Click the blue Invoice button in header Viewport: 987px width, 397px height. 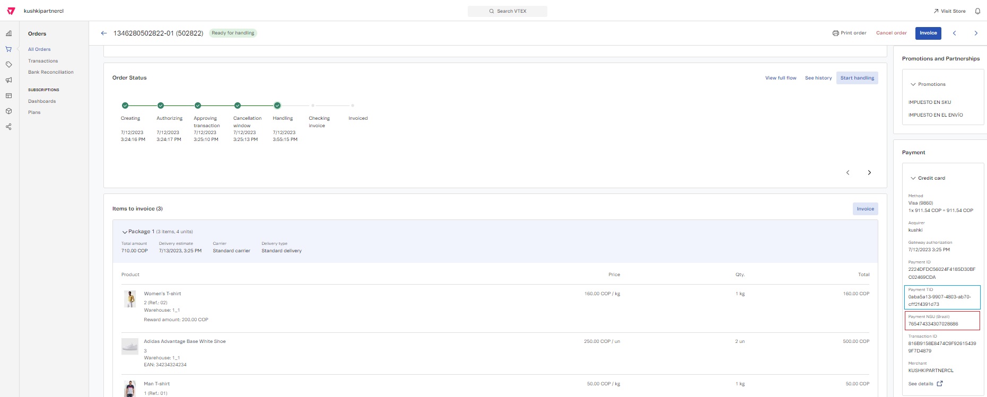pyautogui.click(x=928, y=33)
